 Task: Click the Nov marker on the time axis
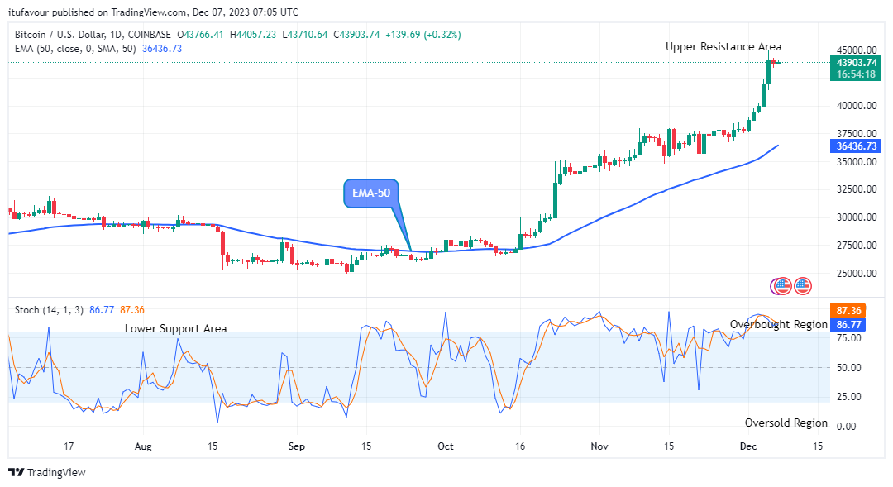coord(599,446)
